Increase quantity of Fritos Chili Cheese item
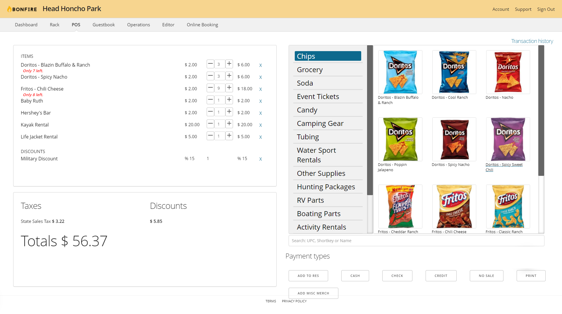This screenshot has height=314, width=562. pos(229,88)
